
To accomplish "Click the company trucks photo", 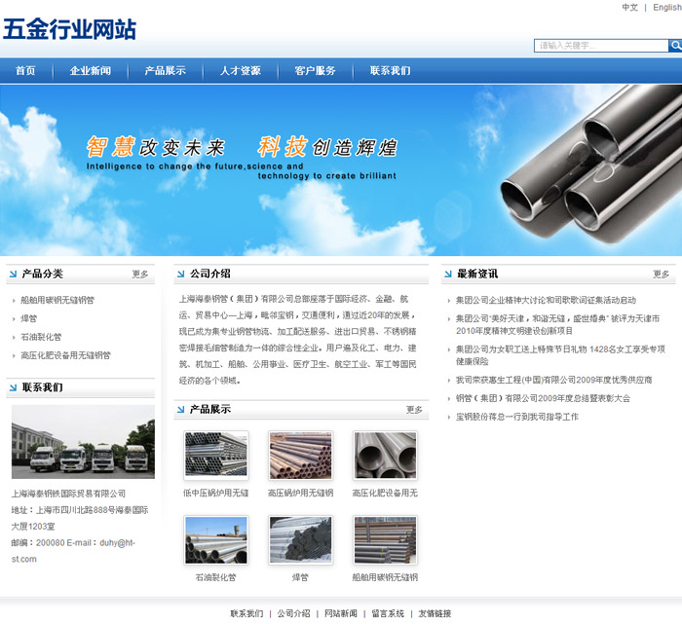I will (x=83, y=441).
